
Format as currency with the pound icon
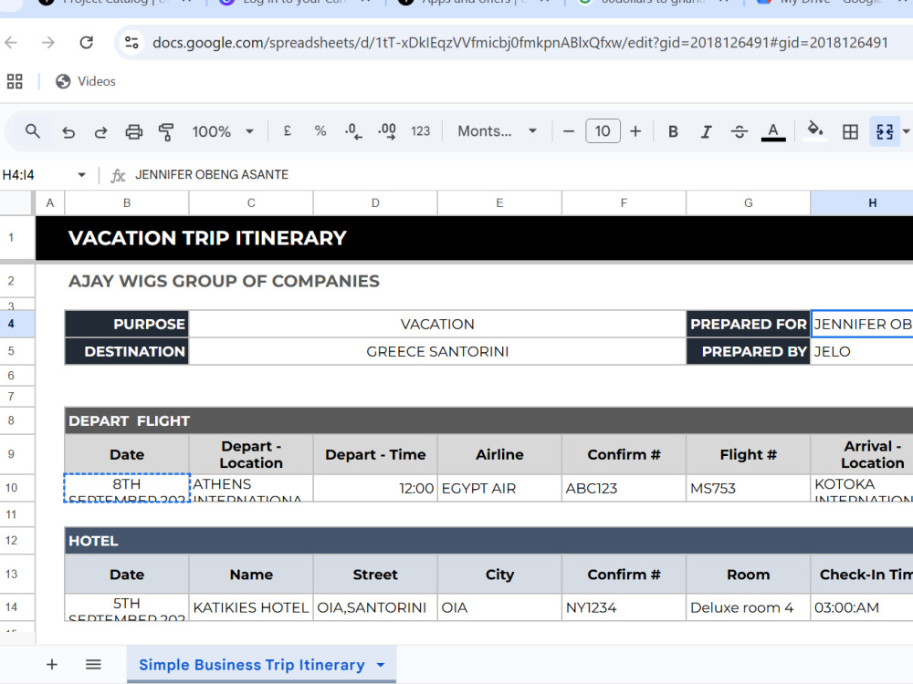287,131
